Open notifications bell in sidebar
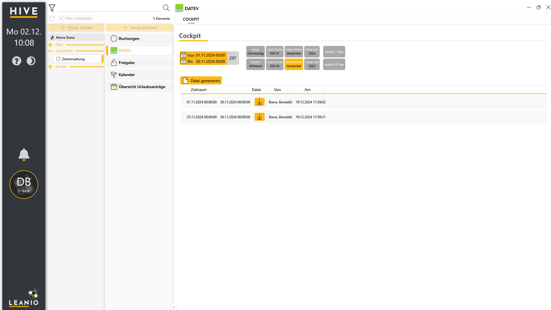This screenshot has width=551, height=310. tap(24, 154)
